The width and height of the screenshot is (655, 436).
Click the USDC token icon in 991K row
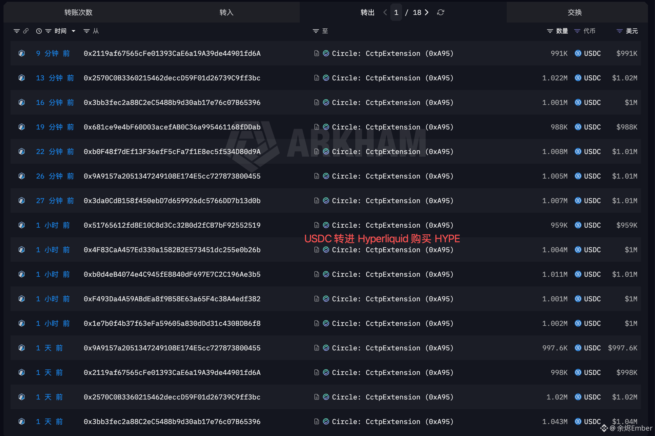(578, 53)
